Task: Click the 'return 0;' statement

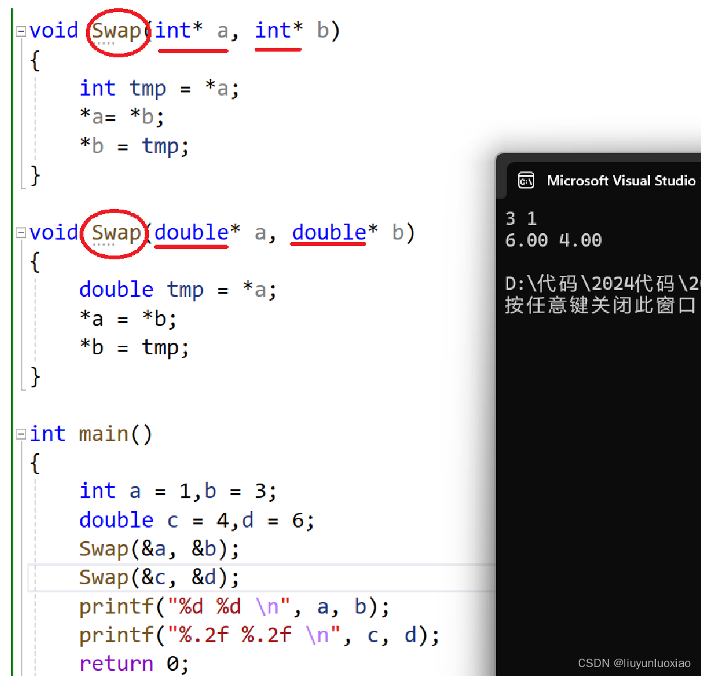Action: tap(134, 664)
